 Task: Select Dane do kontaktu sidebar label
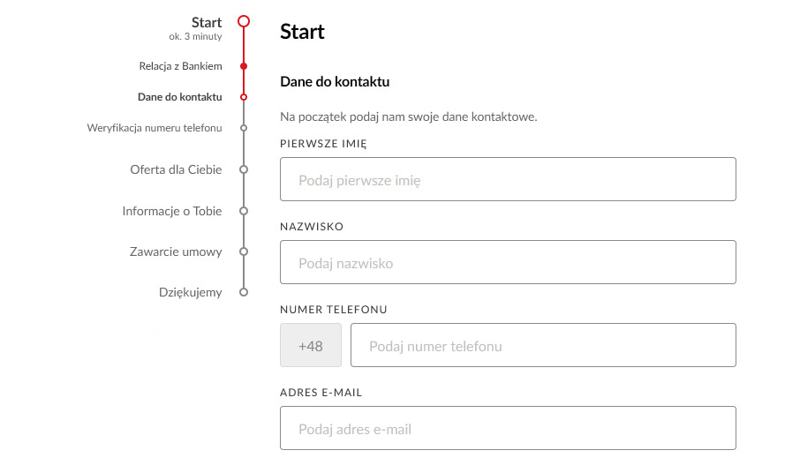click(179, 97)
